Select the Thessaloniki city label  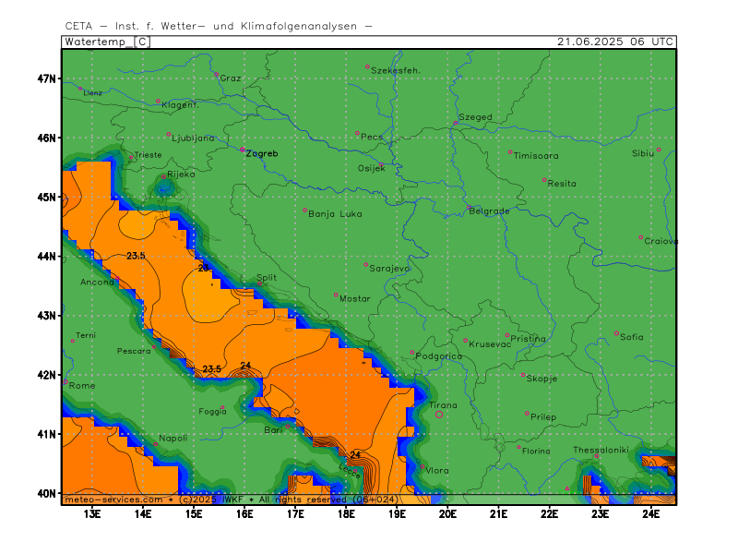[x=601, y=450]
